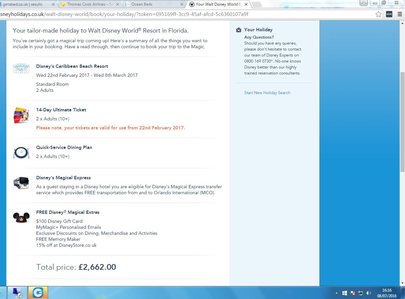Screen dimensions: 405x299
Task: Click the Your Holiday sidebar heading
Action: 258,30
